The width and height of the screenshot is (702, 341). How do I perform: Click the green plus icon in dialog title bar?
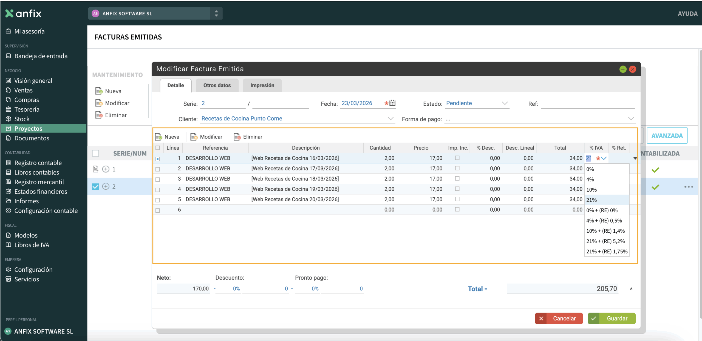[623, 69]
